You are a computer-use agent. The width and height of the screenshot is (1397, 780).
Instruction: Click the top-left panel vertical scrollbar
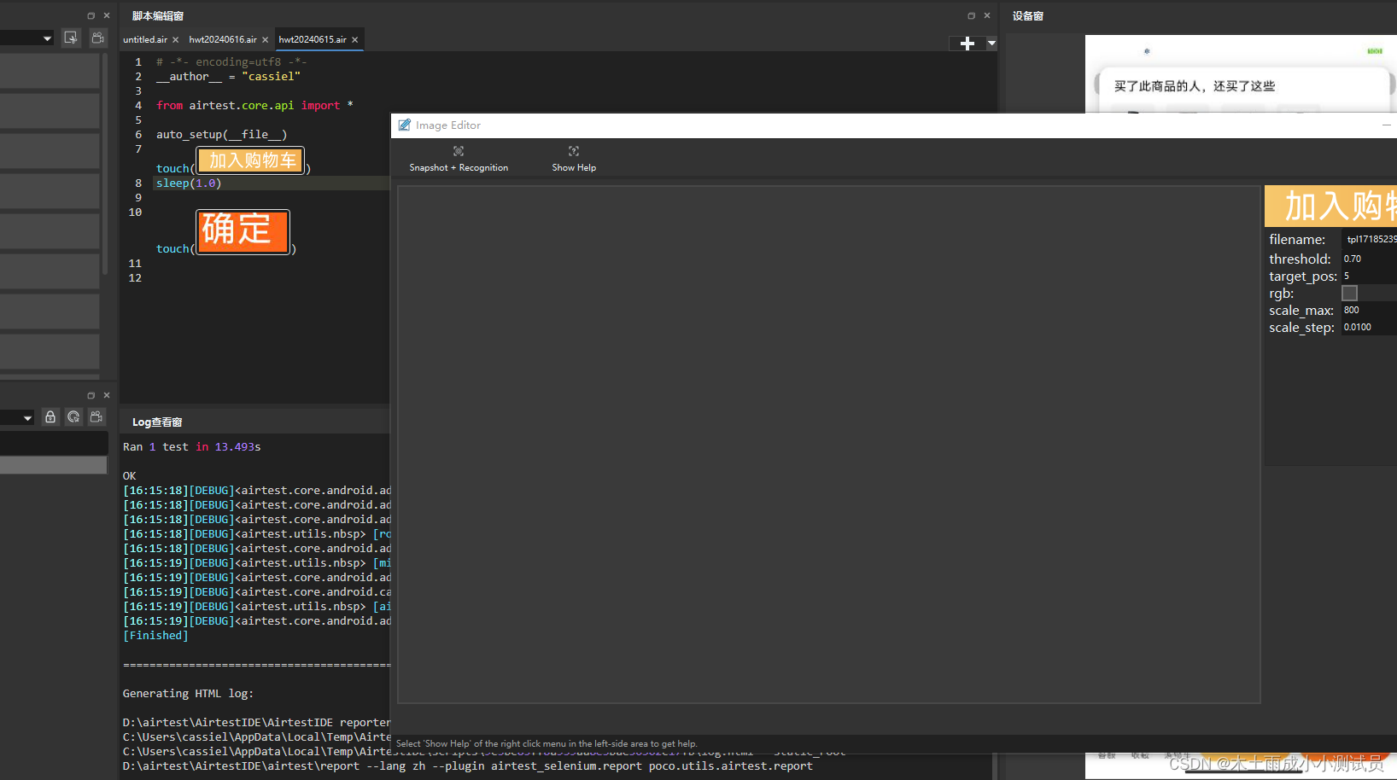pyautogui.click(x=105, y=162)
